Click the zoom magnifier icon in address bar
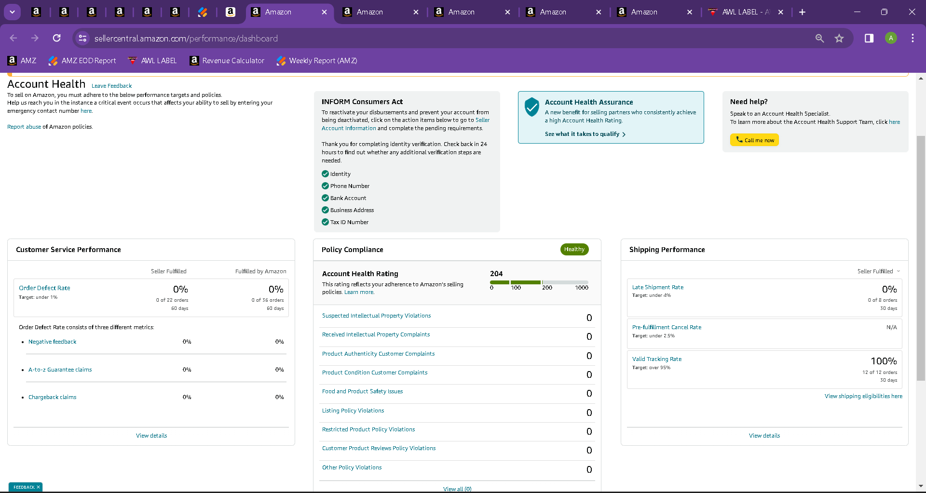Image resolution: width=926 pixels, height=493 pixels. coord(819,38)
